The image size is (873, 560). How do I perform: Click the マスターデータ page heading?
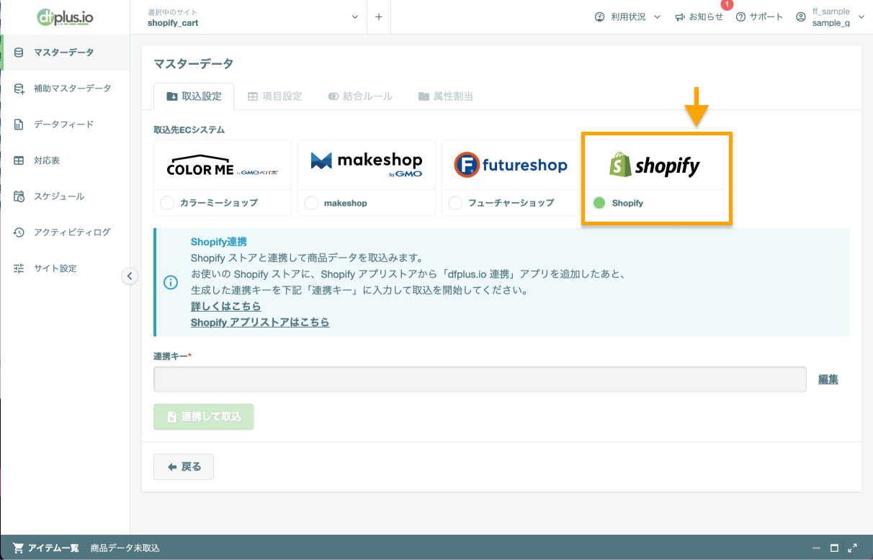[x=194, y=64]
